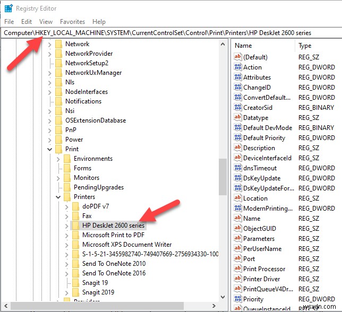Viewport: 342px width, 312px height.
Task: Expand the Network key
Action: pyautogui.click(x=50, y=45)
